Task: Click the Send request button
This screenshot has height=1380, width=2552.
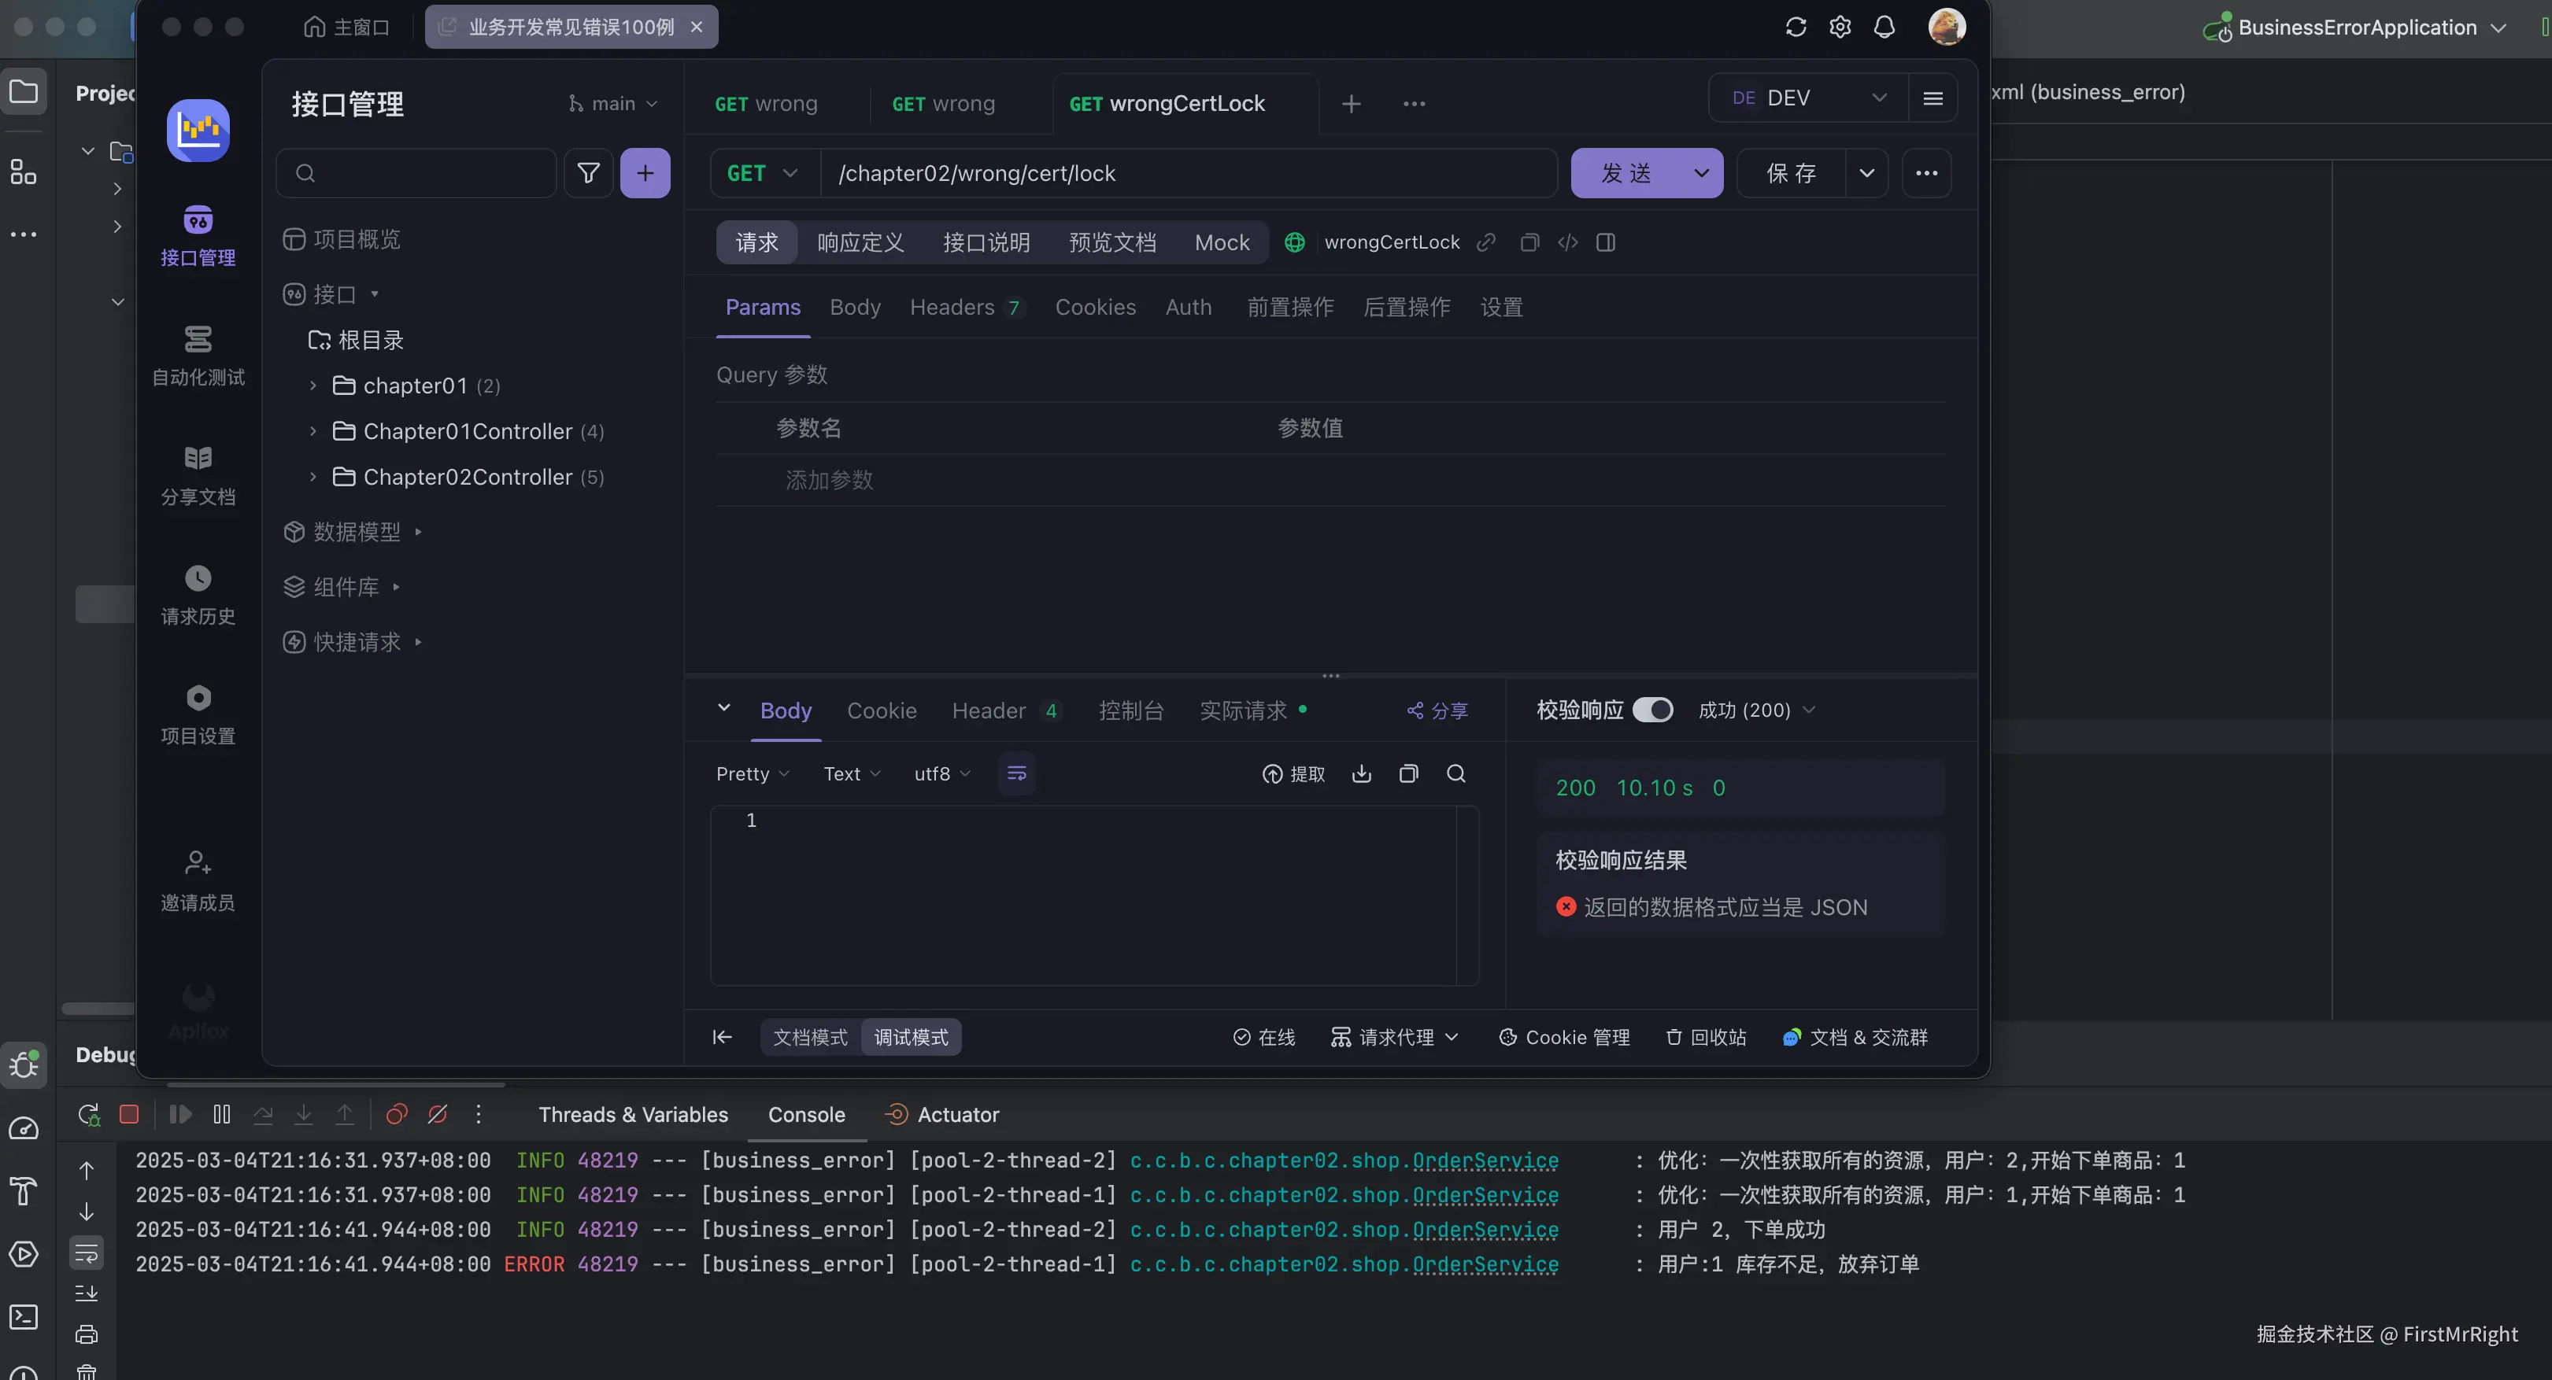Action: click(x=1626, y=173)
